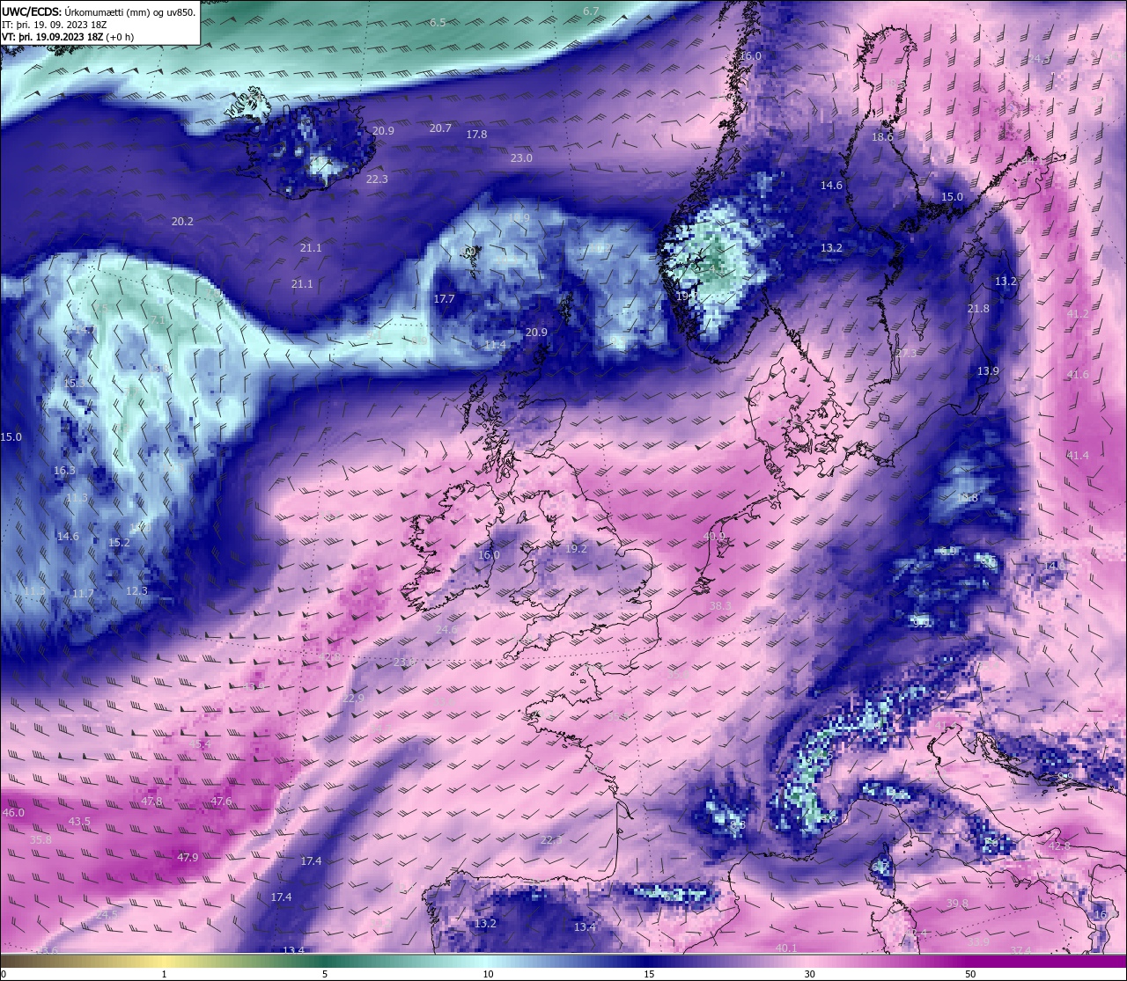Click the map value '18.8'

pyautogui.click(x=967, y=498)
